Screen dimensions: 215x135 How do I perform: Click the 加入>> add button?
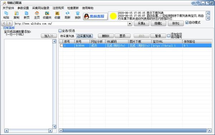pyautogui.click(x=49, y=36)
